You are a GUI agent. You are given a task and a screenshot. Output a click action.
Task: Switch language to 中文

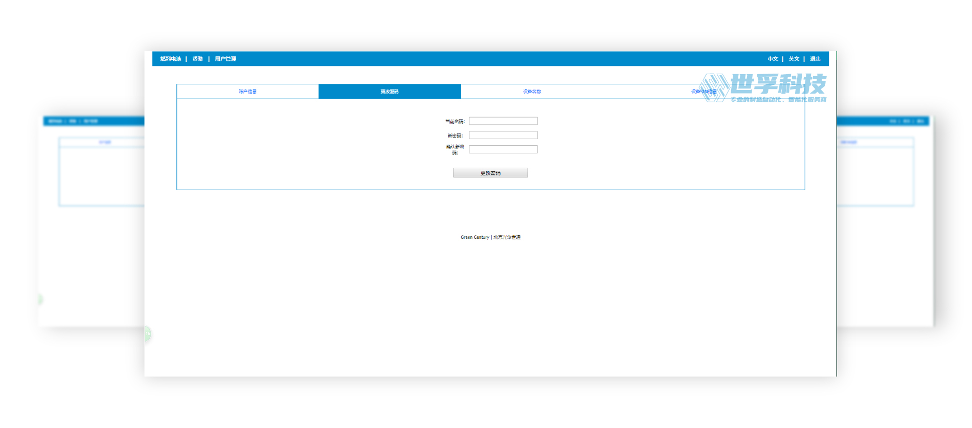coord(773,59)
